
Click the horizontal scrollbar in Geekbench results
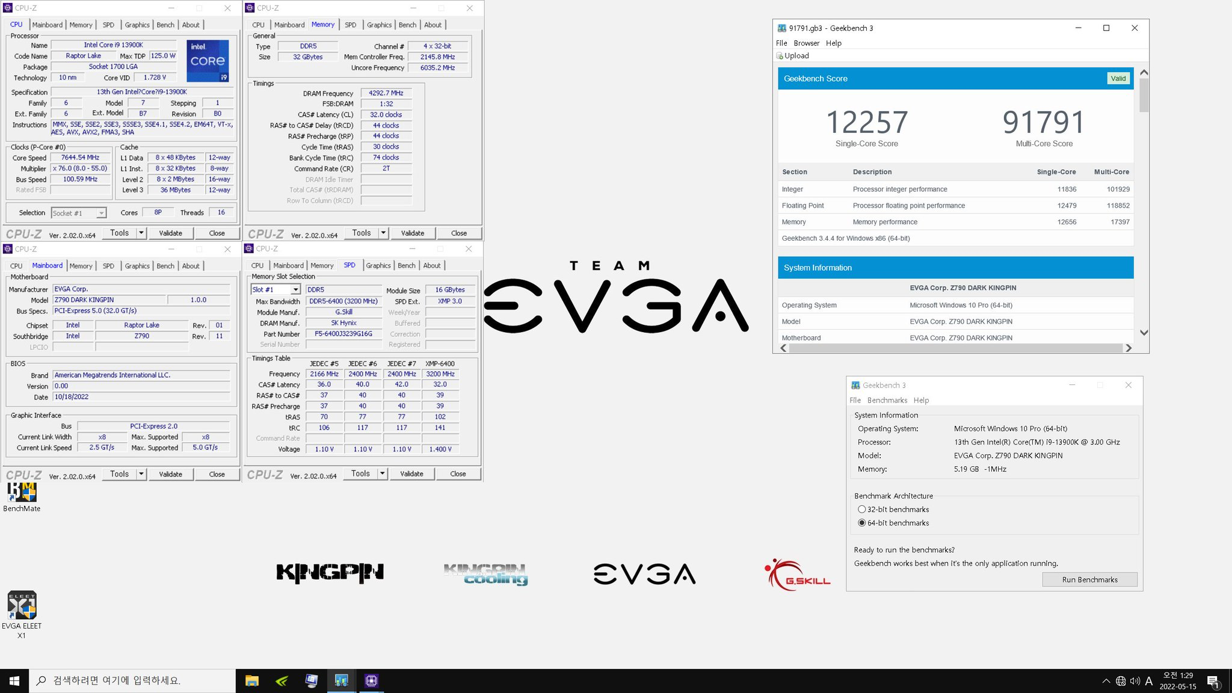(955, 348)
